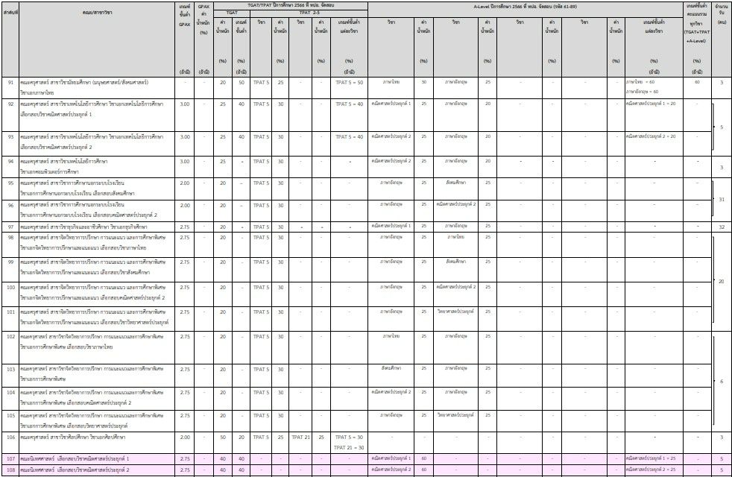Viewport: 732px width, 477px height.
Task: Select the merged admission count cell showing 20
Action: coord(721,281)
